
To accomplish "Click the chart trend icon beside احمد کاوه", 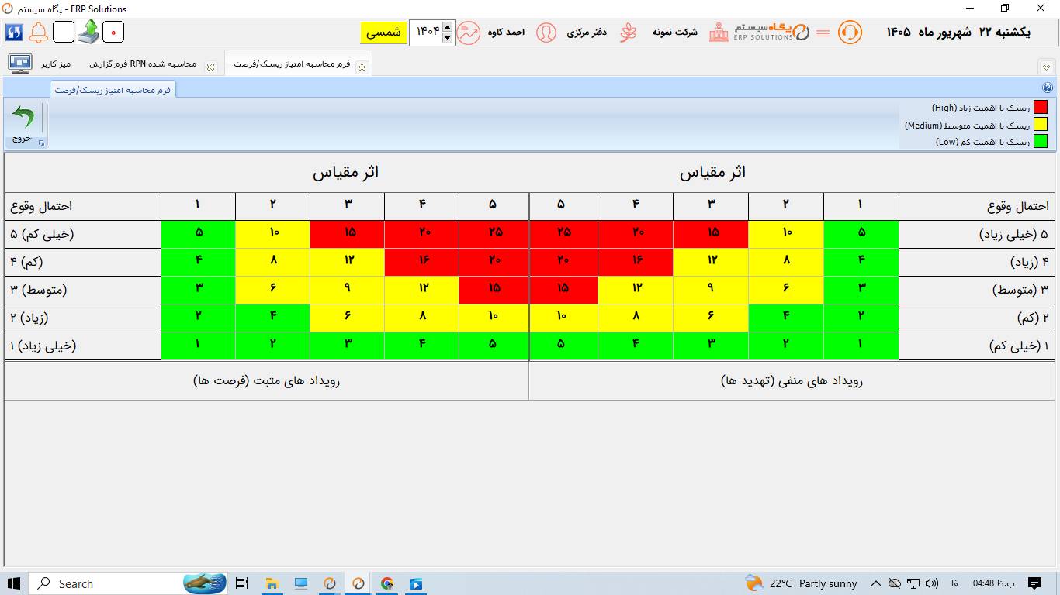I will (468, 33).
